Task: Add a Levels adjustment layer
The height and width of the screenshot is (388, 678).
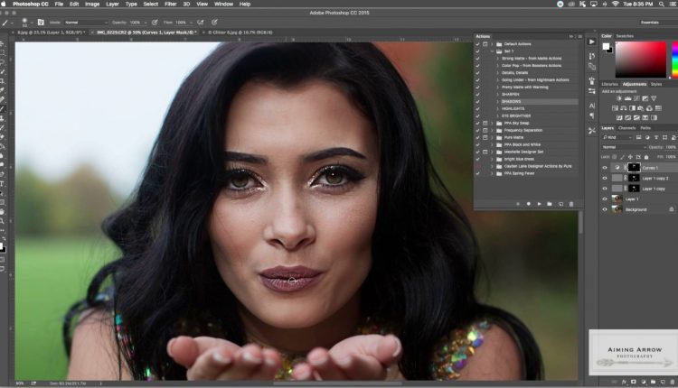Action: (628, 98)
